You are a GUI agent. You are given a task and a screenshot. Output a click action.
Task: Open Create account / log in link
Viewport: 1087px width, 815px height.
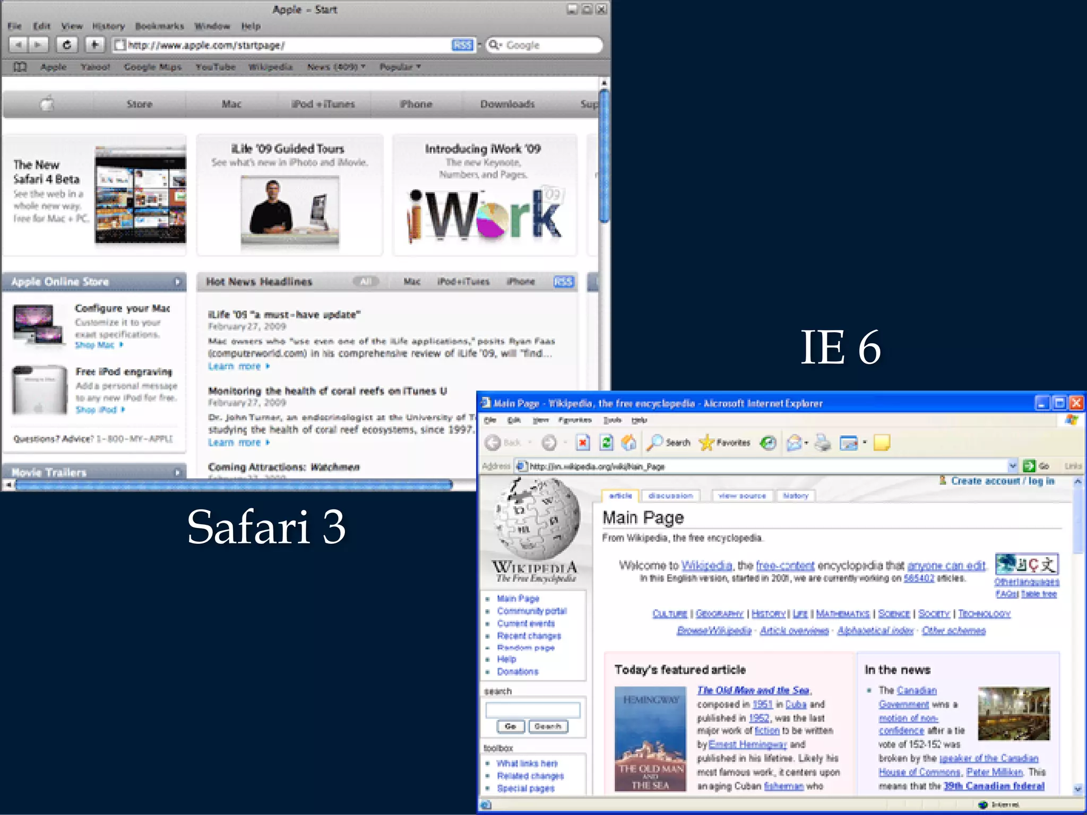coord(1002,481)
